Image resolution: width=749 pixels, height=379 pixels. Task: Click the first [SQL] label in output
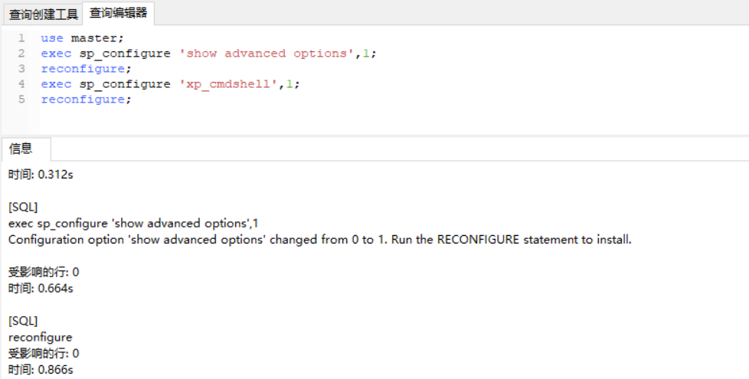tap(23, 207)
